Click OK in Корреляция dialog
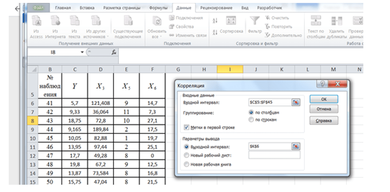The width and height of the screenshot is (390, 192). click(x=324, y=99)
